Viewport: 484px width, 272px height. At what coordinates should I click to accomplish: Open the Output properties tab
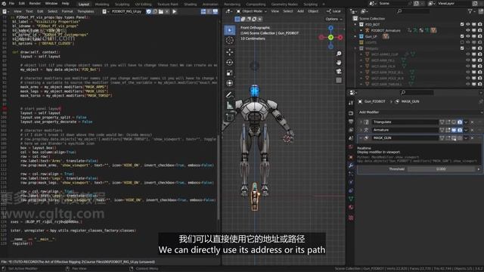[x=351, y=122]
